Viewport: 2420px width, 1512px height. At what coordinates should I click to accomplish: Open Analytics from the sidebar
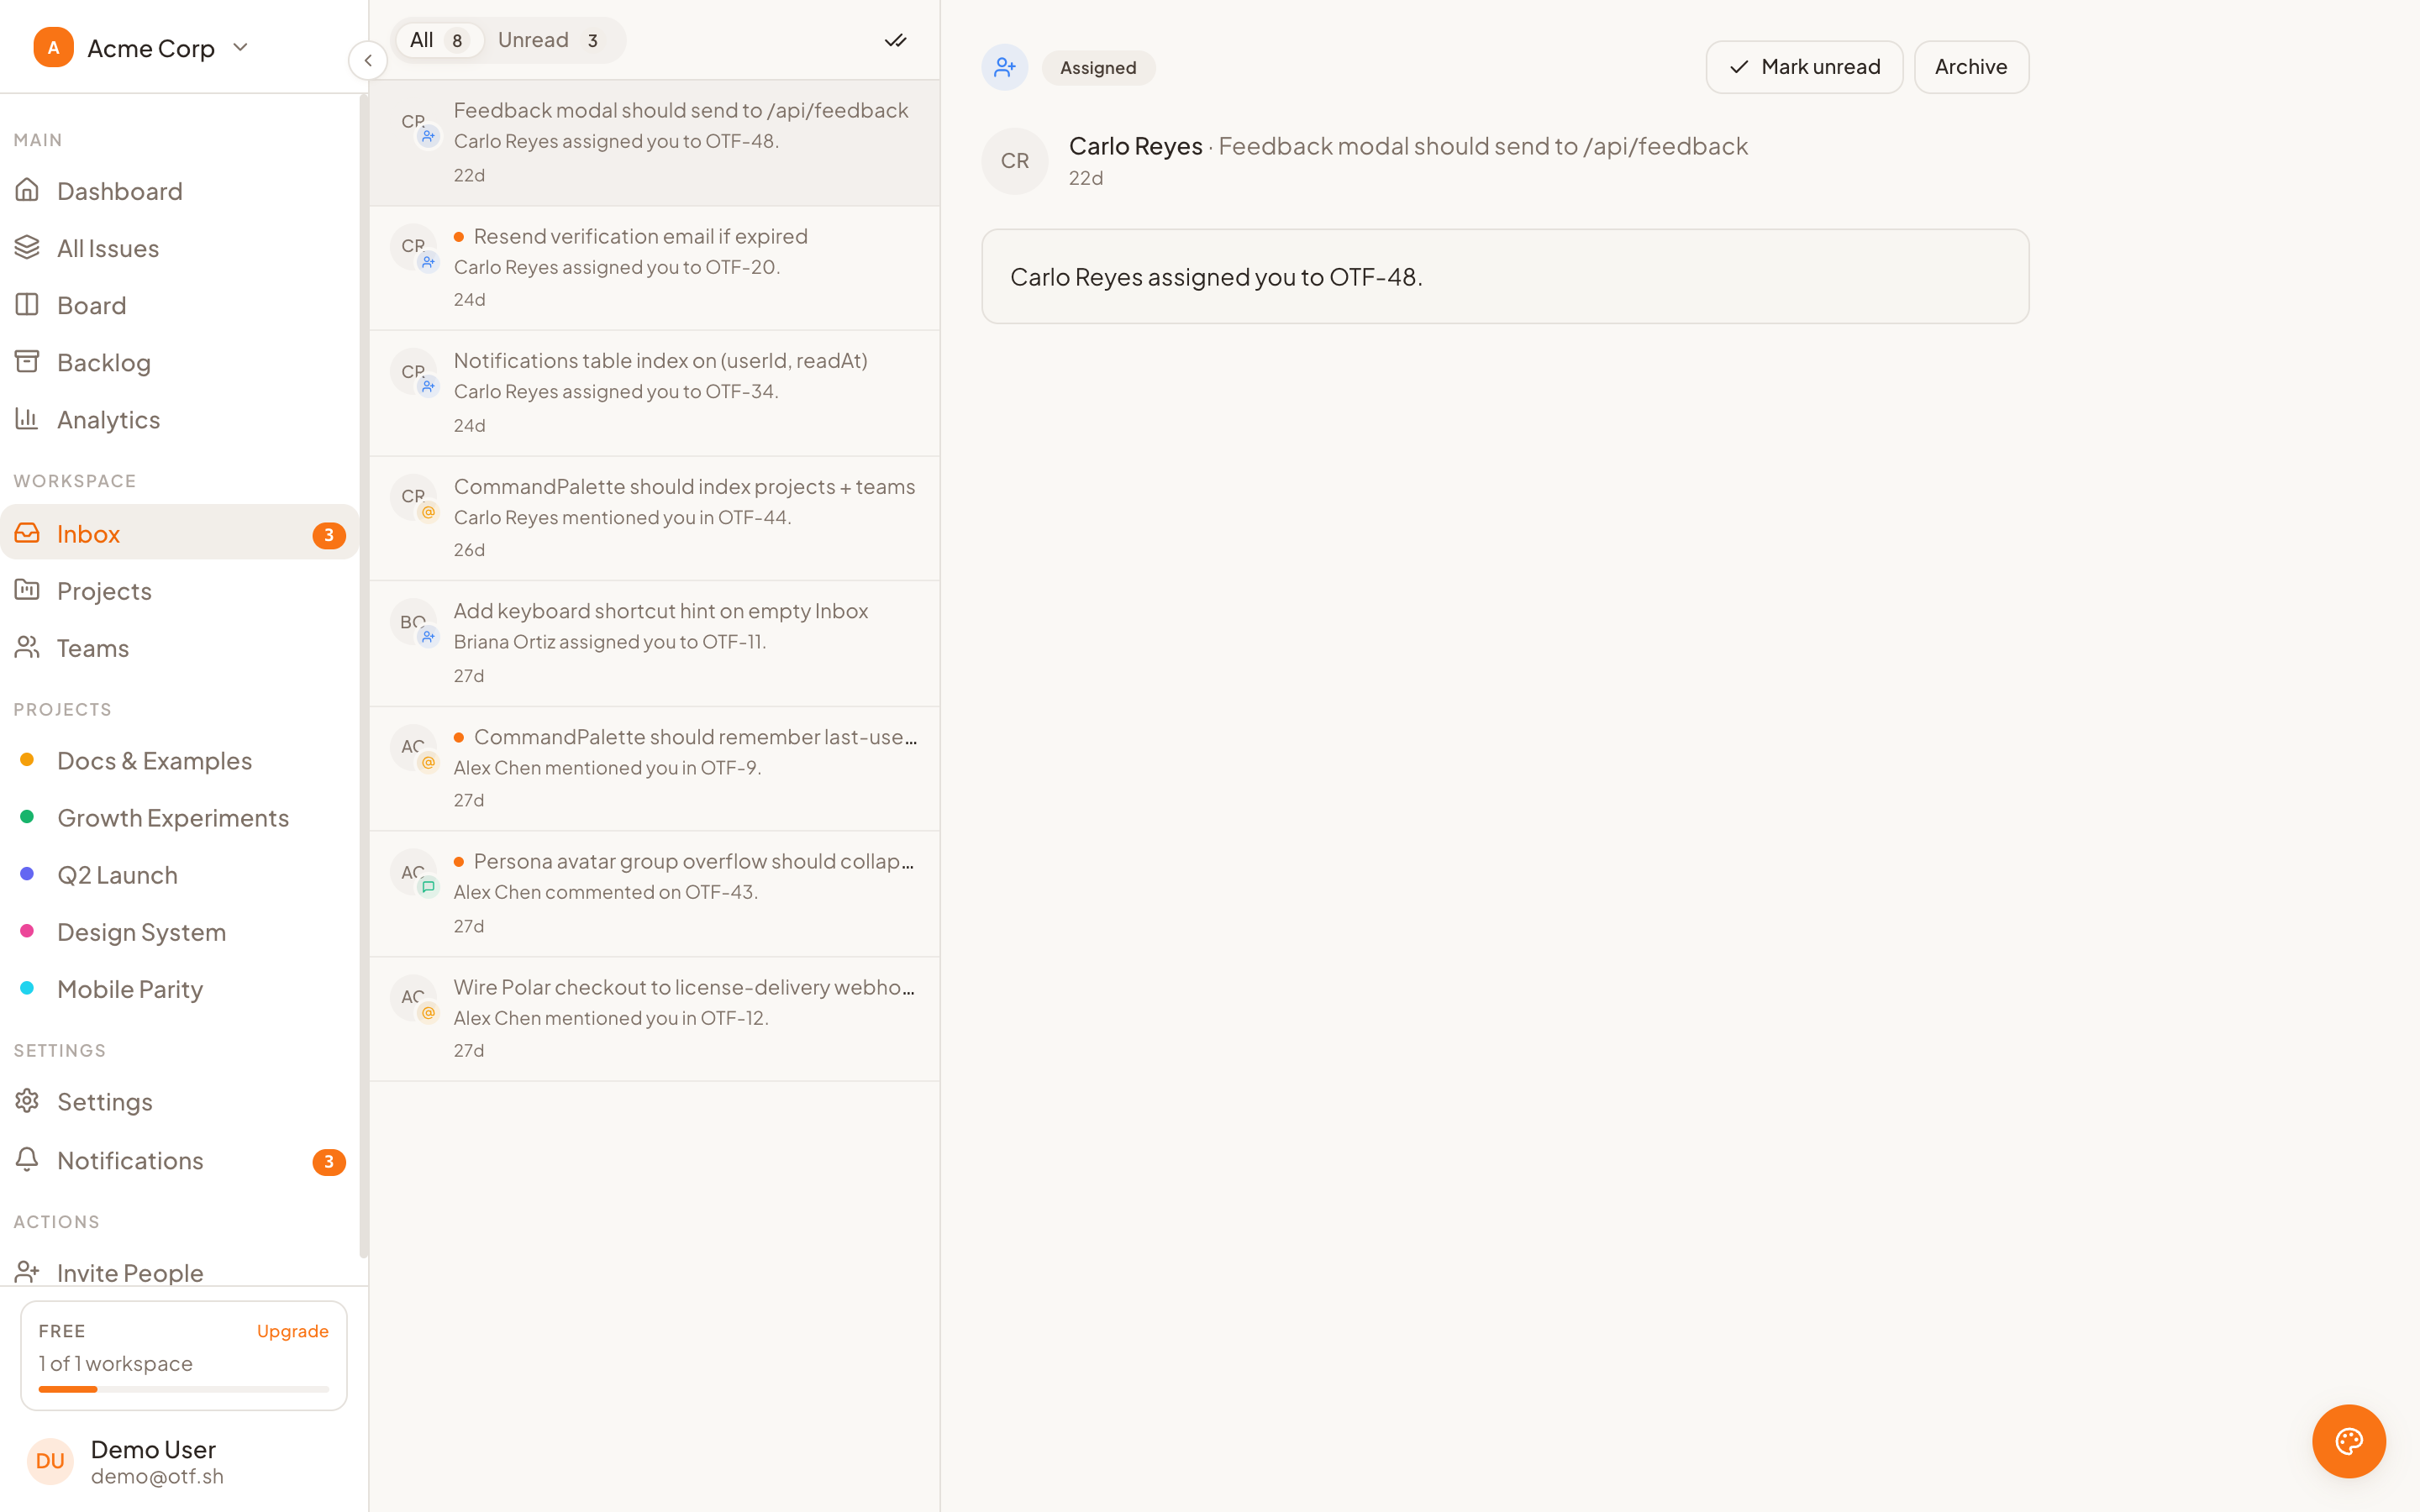pyautogui.click(x=179, y=418)
